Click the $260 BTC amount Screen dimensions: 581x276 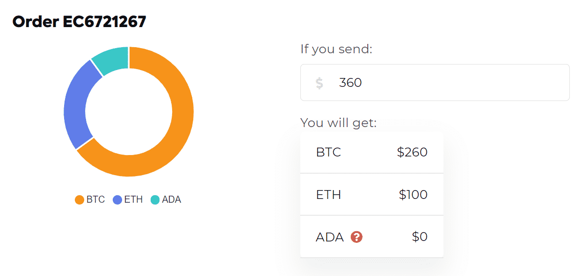tap(412, 152)
